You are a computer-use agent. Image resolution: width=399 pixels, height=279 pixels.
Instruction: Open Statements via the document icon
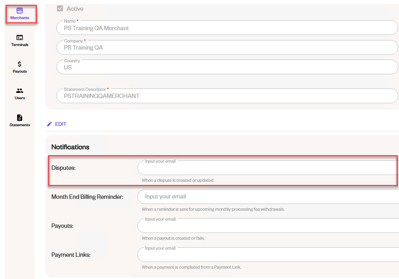pyautogui.click(x=19, y=117)
